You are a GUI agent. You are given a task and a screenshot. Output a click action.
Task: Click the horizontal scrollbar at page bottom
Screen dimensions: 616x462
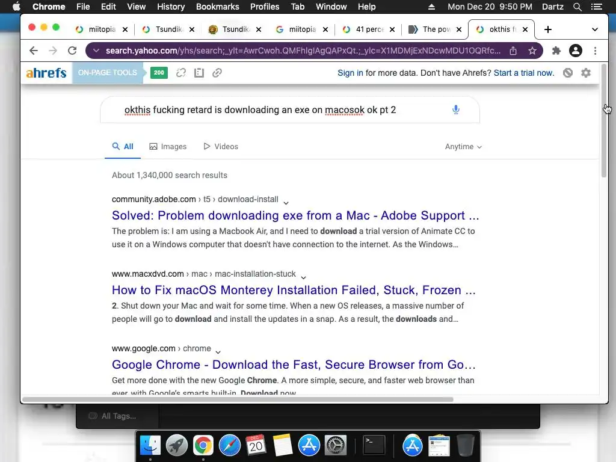(x=238, y=399)
